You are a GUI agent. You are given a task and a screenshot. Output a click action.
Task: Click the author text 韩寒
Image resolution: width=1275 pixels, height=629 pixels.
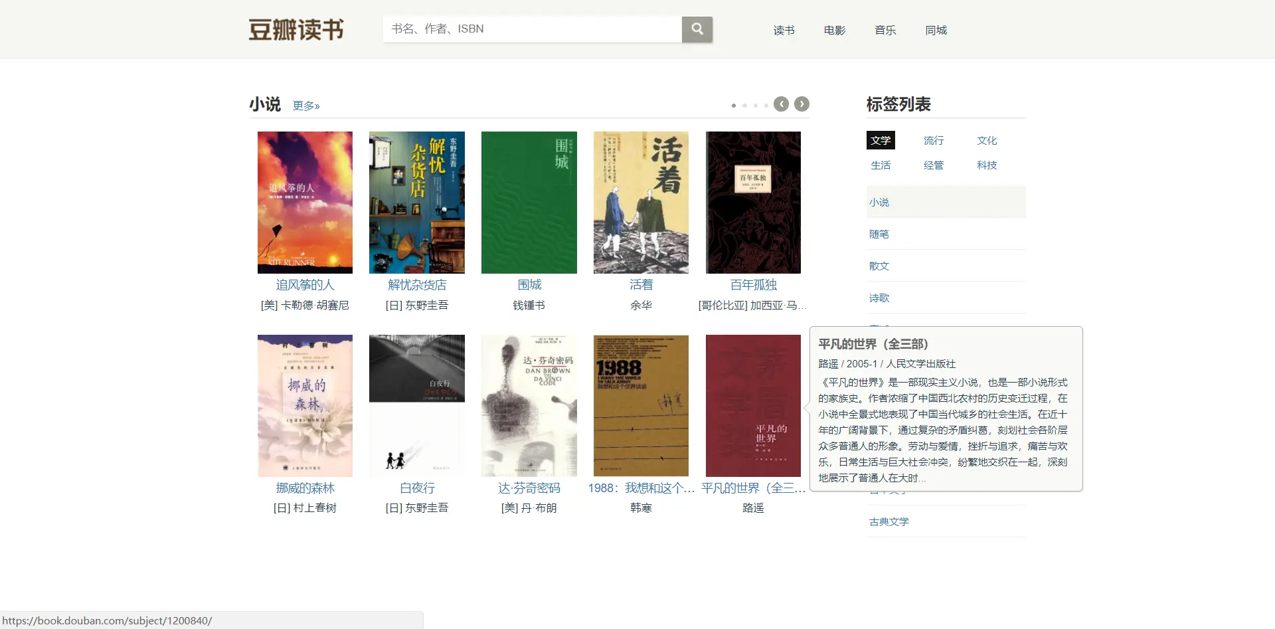point(641,508)
